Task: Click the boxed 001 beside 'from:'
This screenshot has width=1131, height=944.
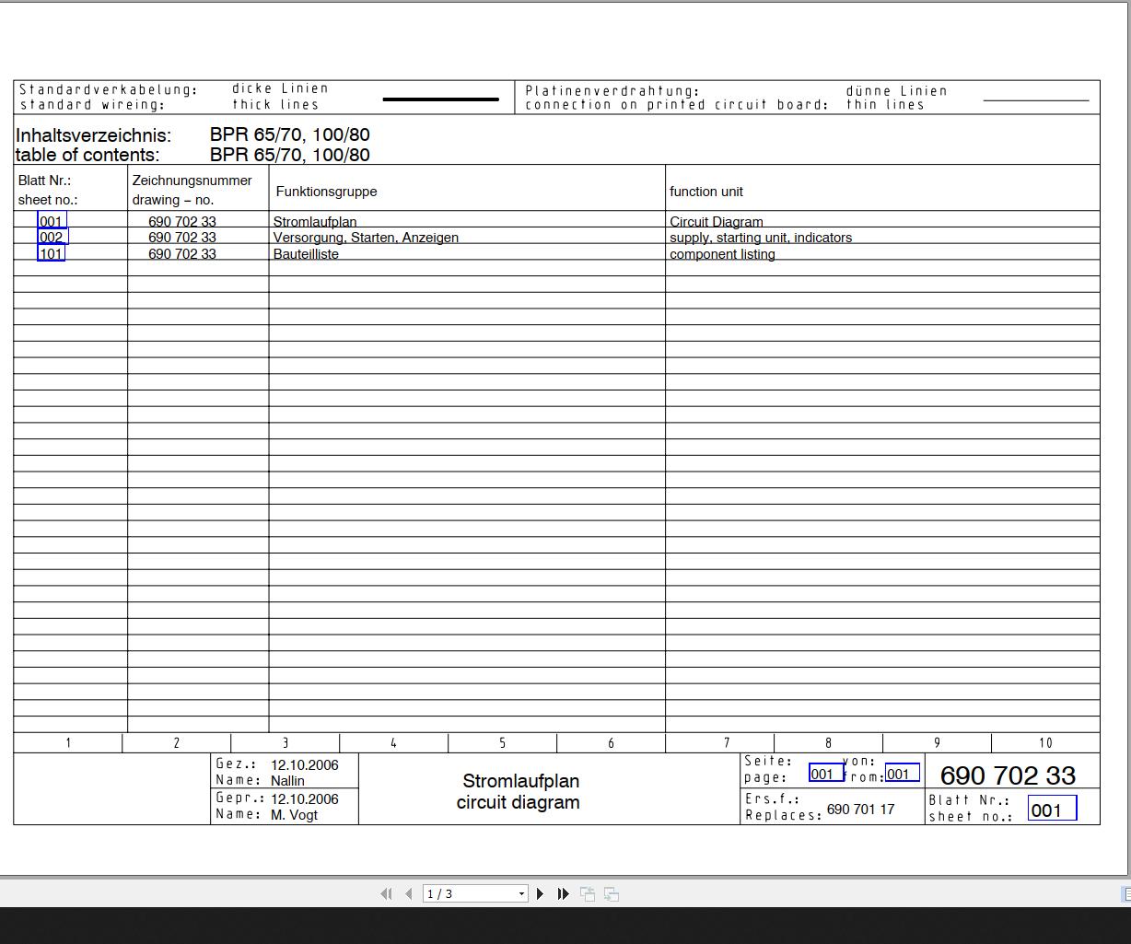Action: tap(901, 774)
